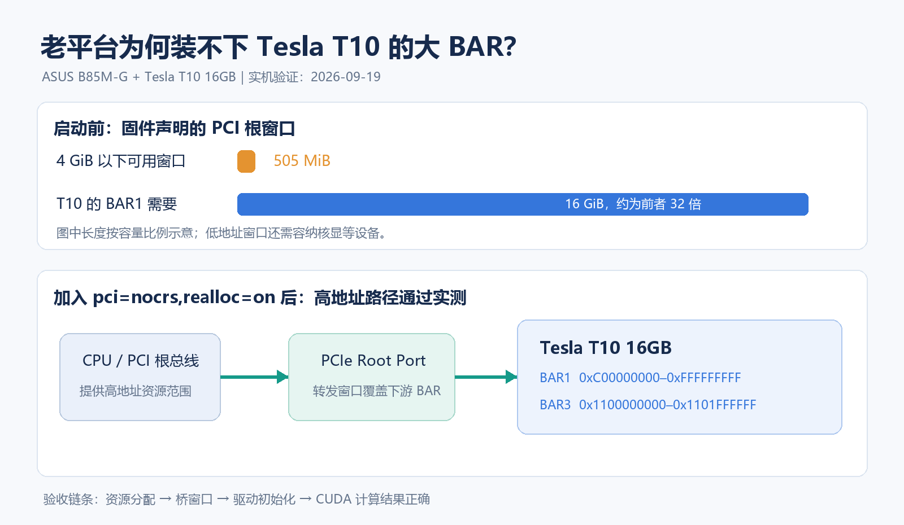904x525 pixels.
Task: Click the arrow from CPU to Root Port
Action: [x=254, y=377]
